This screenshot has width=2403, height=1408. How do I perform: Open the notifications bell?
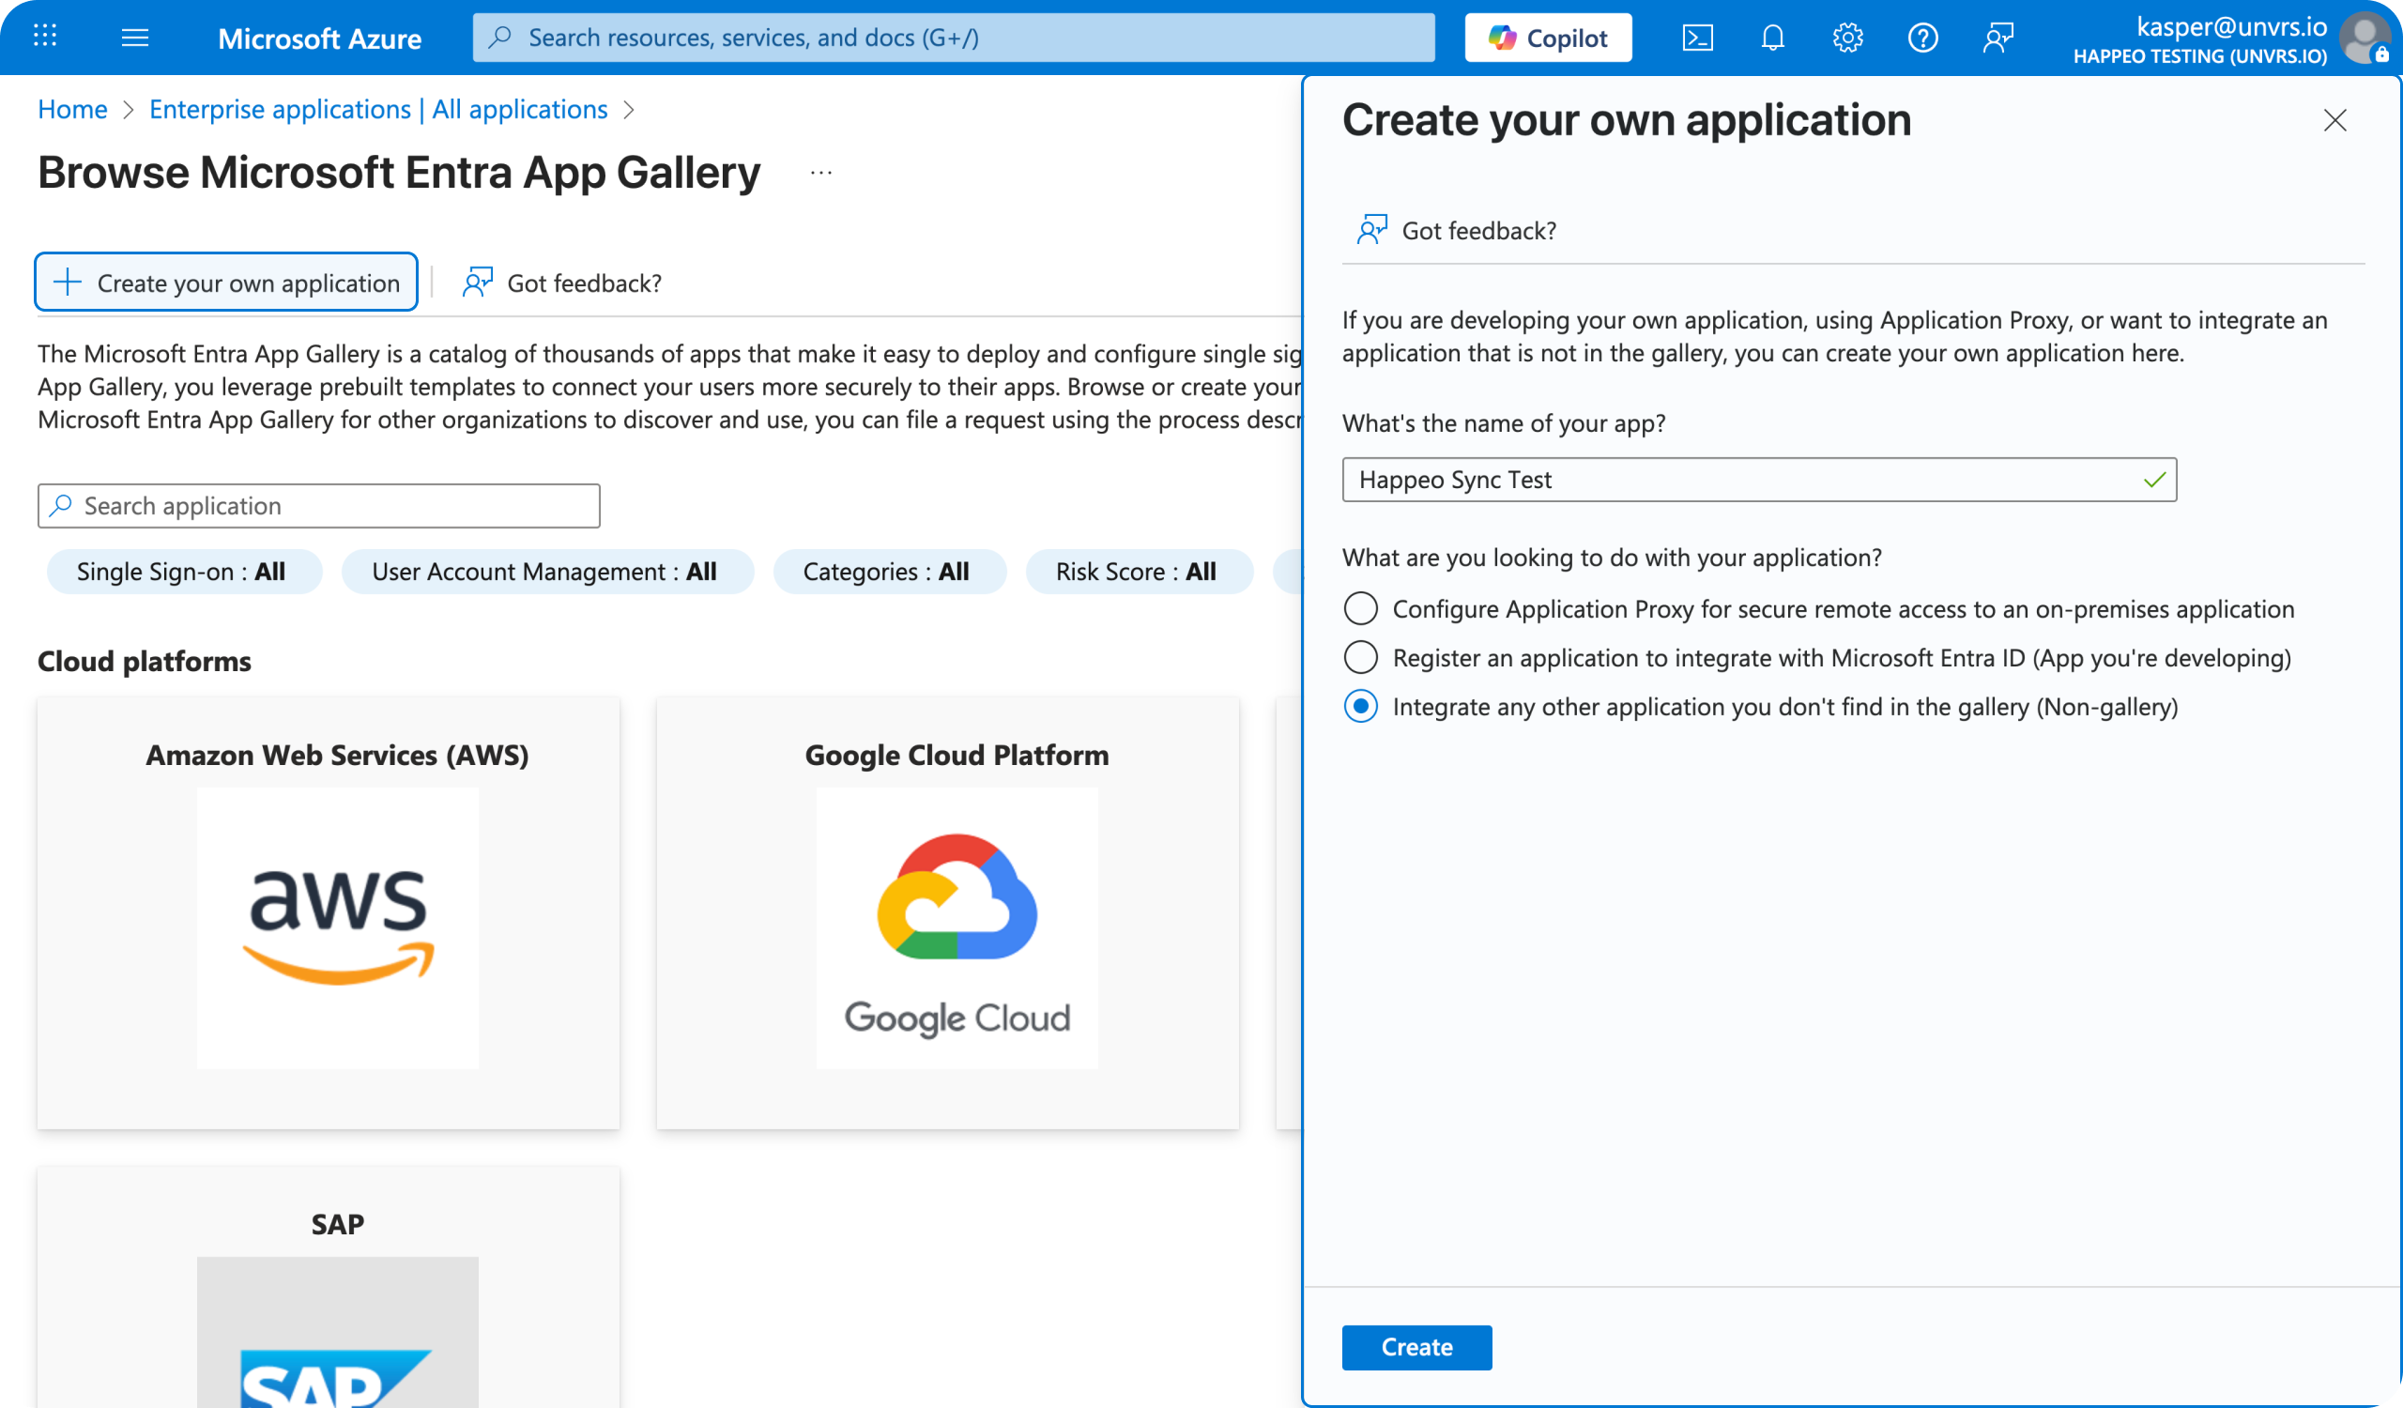tap(1773, 38)
